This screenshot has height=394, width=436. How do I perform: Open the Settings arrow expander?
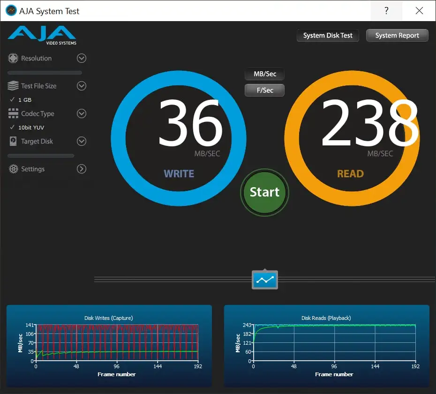click(82, 169)
